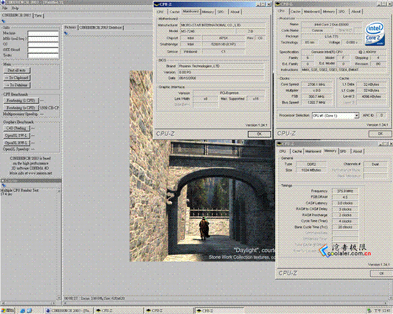Open the Windows Start menu
Viewport: 393px width, 314px height.
tap(7, 311)
